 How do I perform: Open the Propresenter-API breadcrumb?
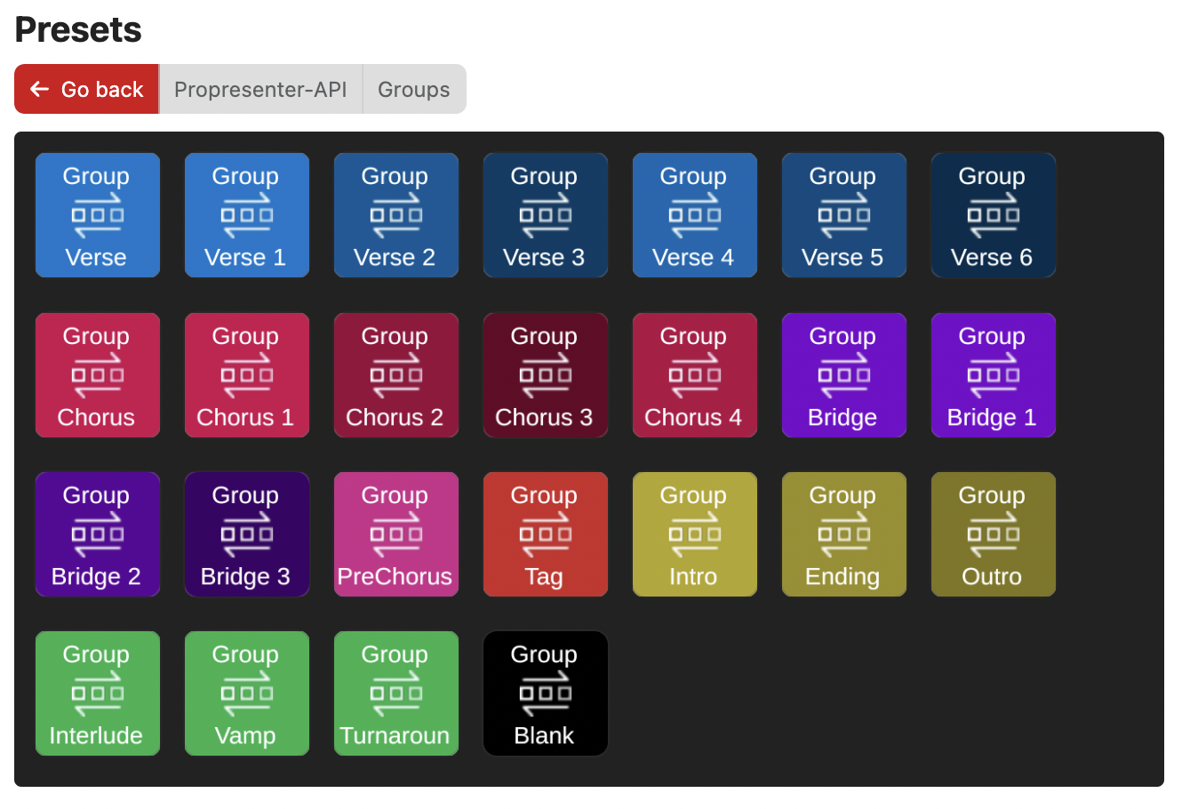click(260, 89)
